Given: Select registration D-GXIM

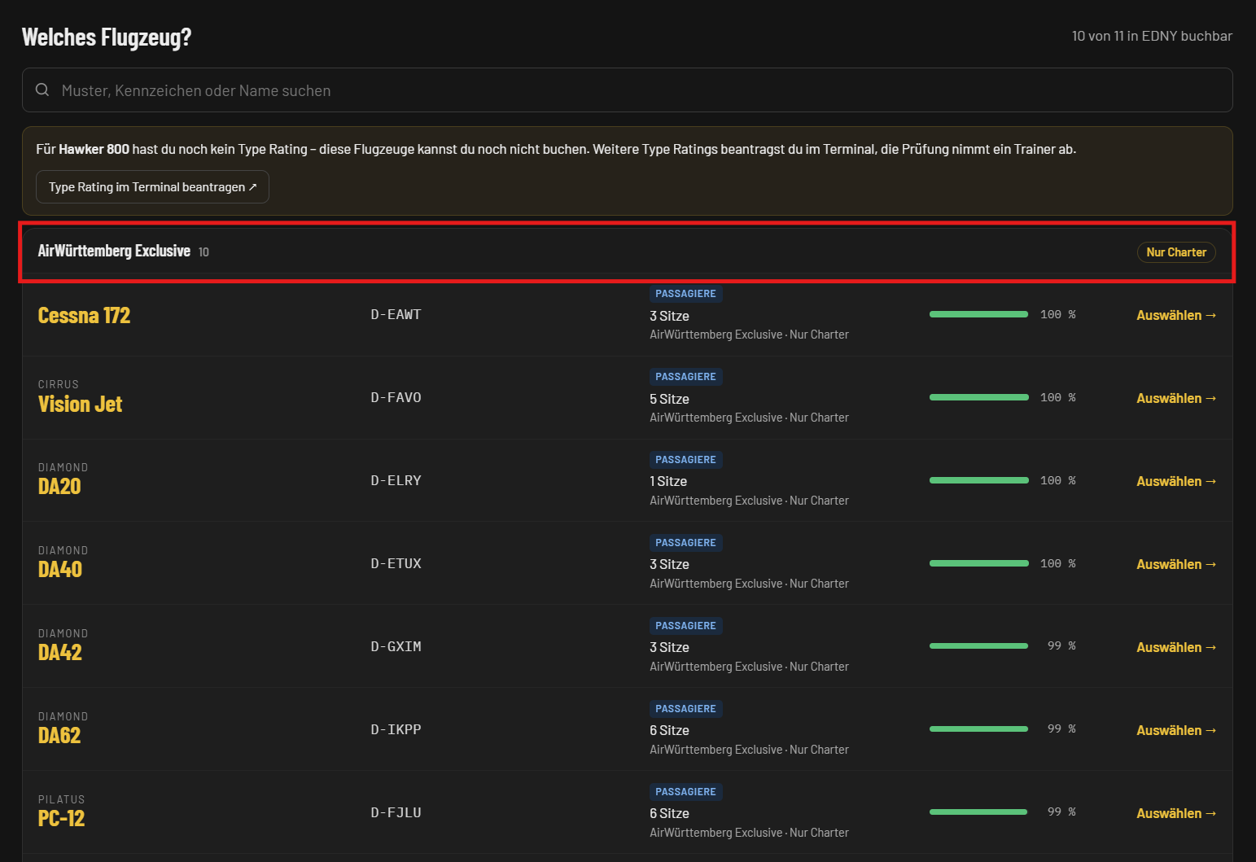Looking at the screenshot, I should click(x=396, y=646).
